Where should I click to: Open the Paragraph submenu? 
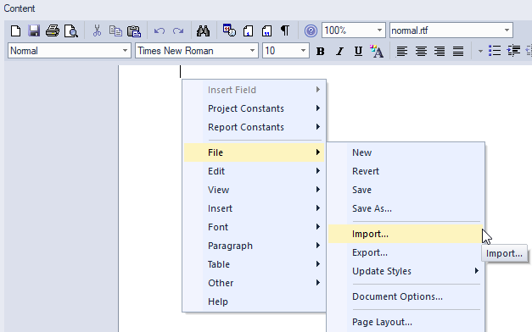point(255,246)
